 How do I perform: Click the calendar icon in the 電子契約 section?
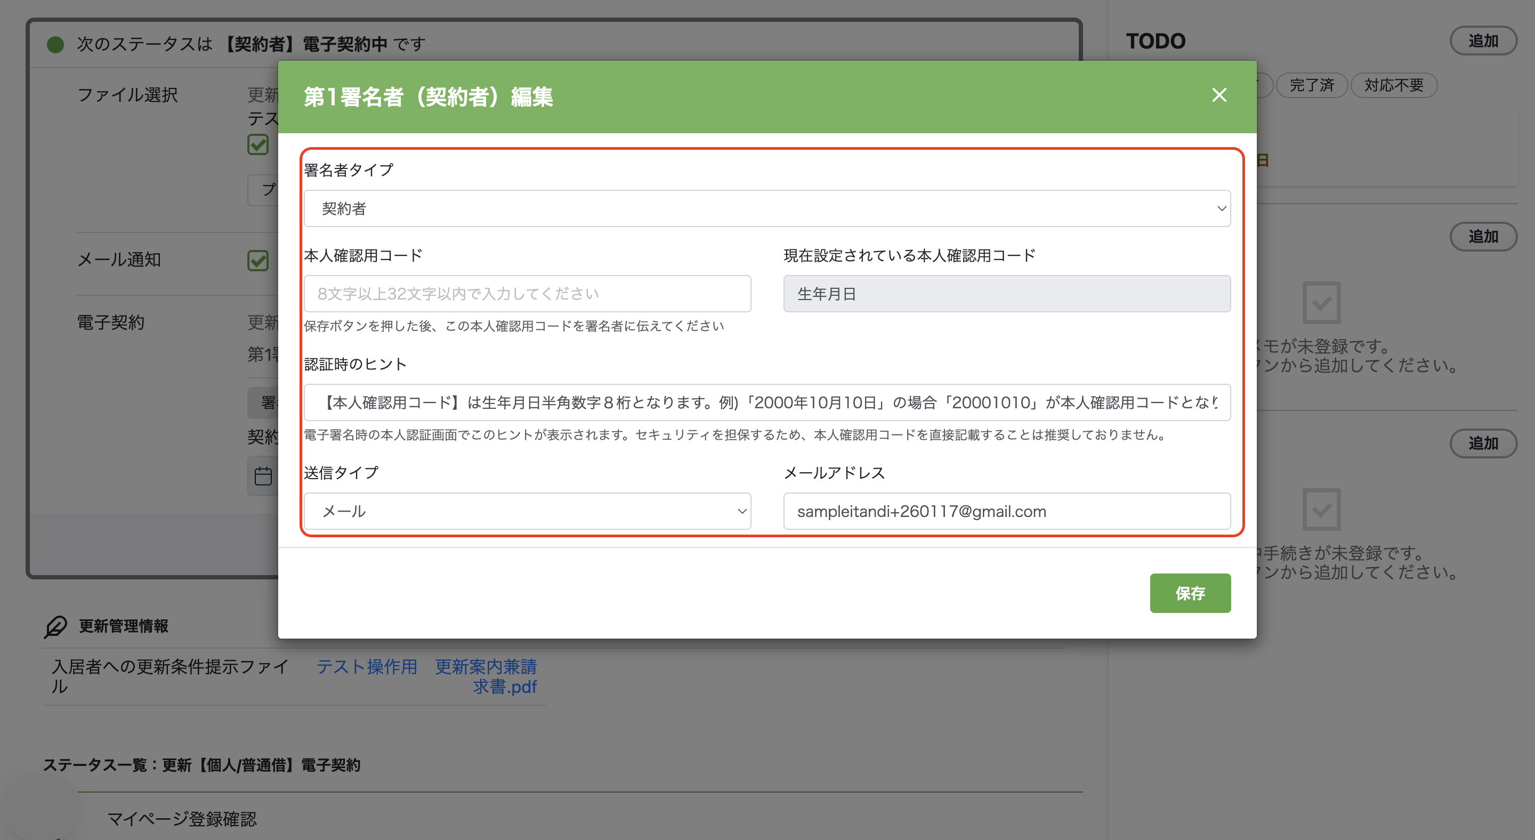(x=263, y=476)
